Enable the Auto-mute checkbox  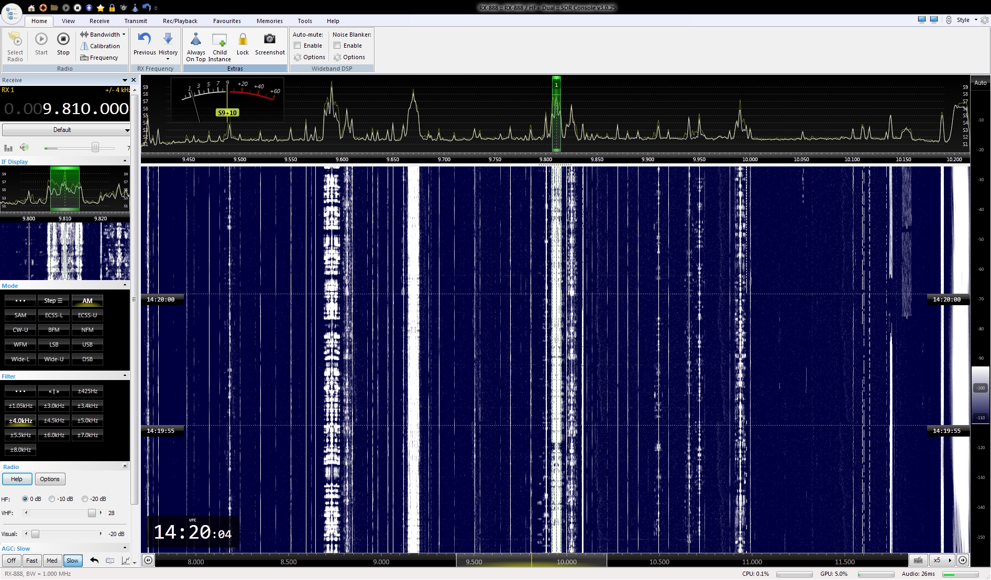[298, 46]
